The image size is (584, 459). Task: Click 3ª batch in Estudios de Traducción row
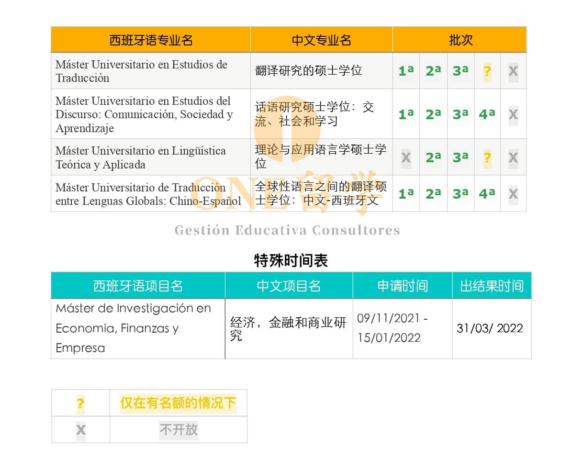click(460, 71)
